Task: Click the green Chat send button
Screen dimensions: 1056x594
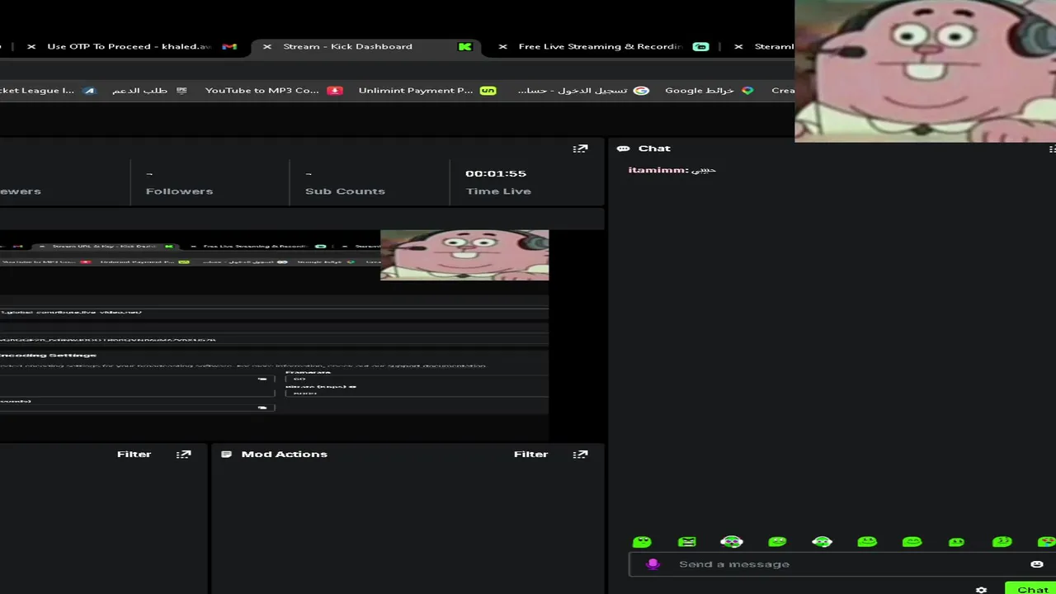Action: pyautogui.click(x=1030, y=589)
